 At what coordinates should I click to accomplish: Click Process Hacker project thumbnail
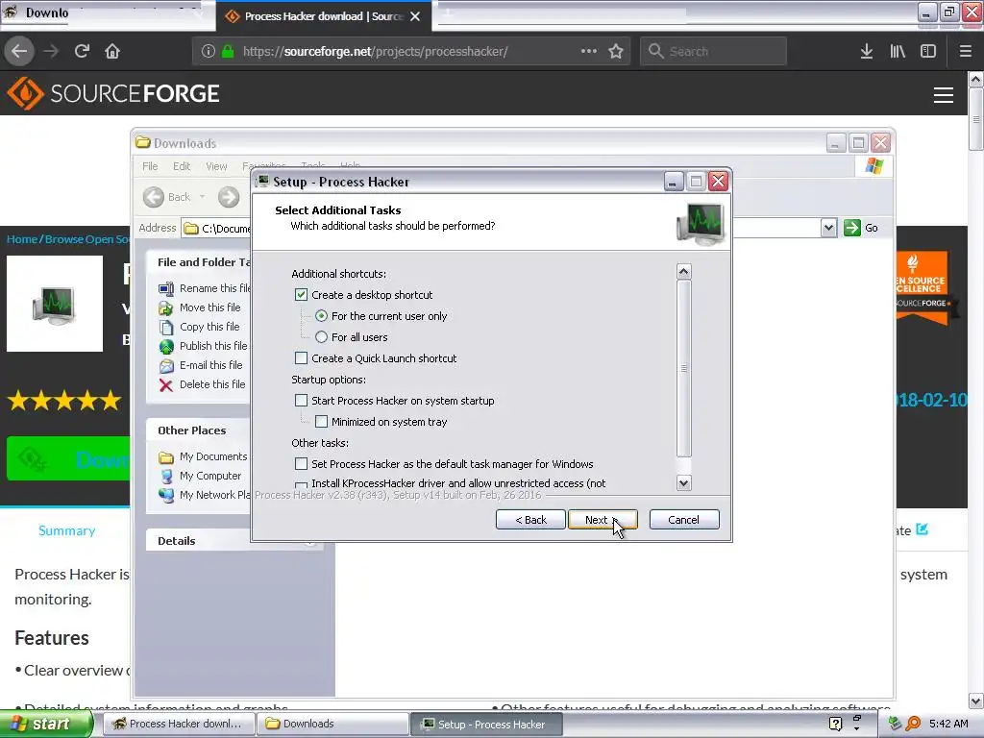pyautogui.click(x=55, y=304)
